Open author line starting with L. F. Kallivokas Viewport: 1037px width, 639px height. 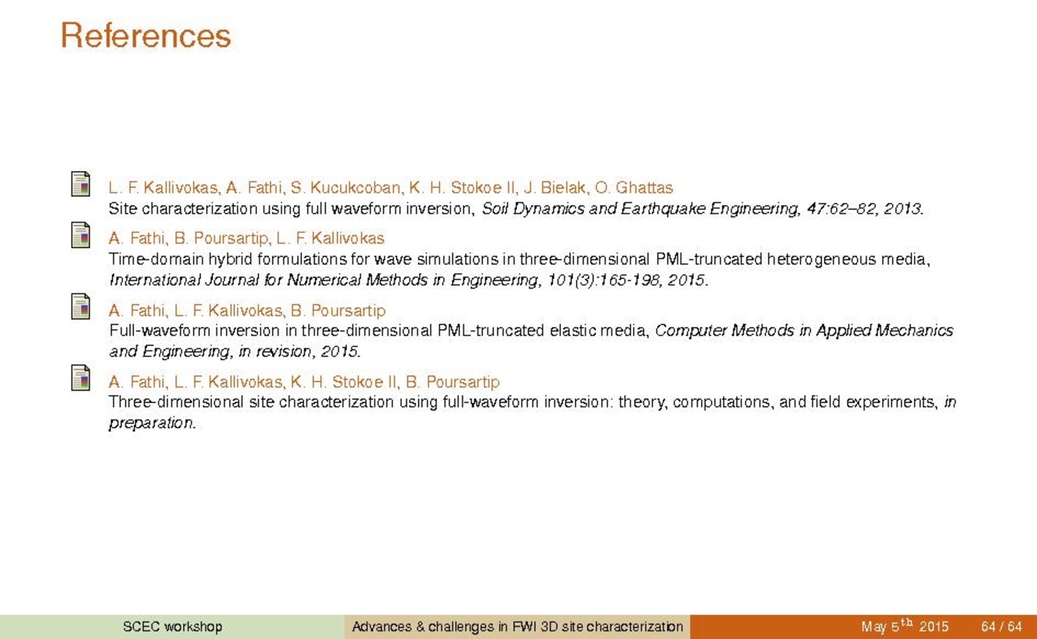coord(390,188)
